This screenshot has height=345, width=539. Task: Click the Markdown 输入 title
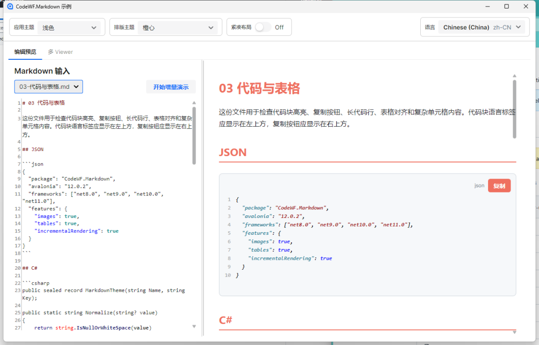point(42,71)
